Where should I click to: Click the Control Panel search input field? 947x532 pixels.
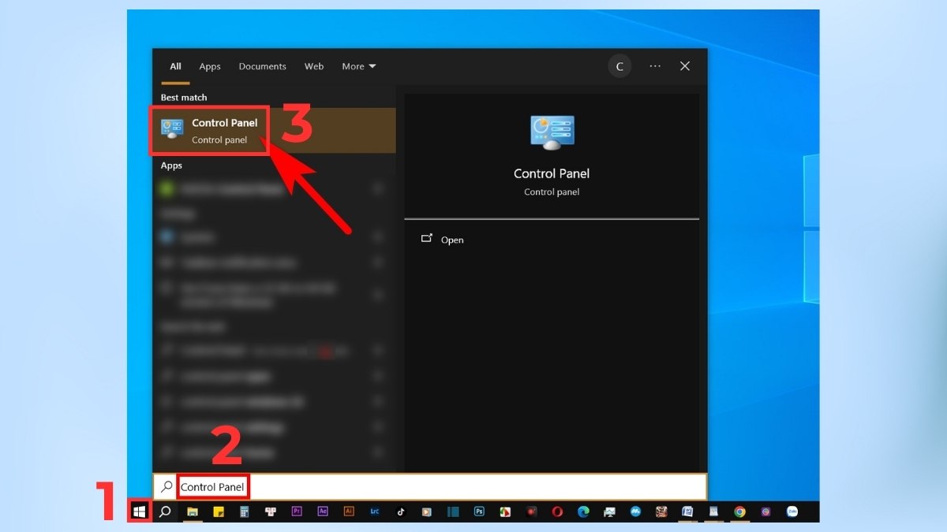430,487
